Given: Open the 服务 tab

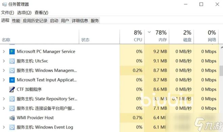Looking at the screenshot, I should coord(95,21).
